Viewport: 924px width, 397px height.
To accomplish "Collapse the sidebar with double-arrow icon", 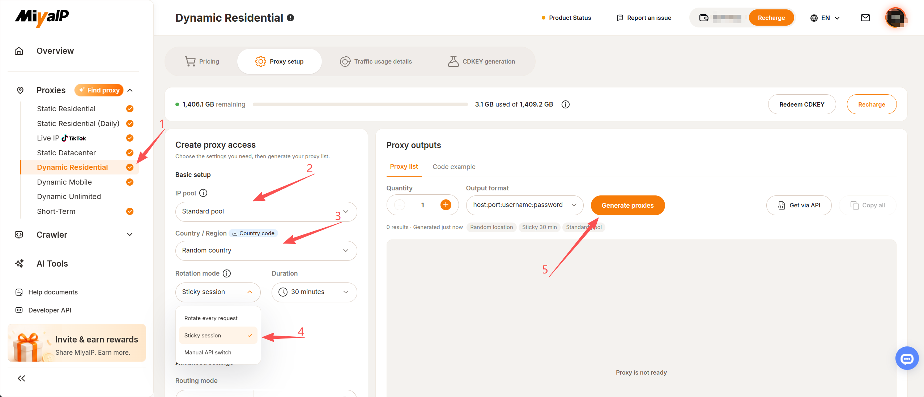I will [21, 378].
